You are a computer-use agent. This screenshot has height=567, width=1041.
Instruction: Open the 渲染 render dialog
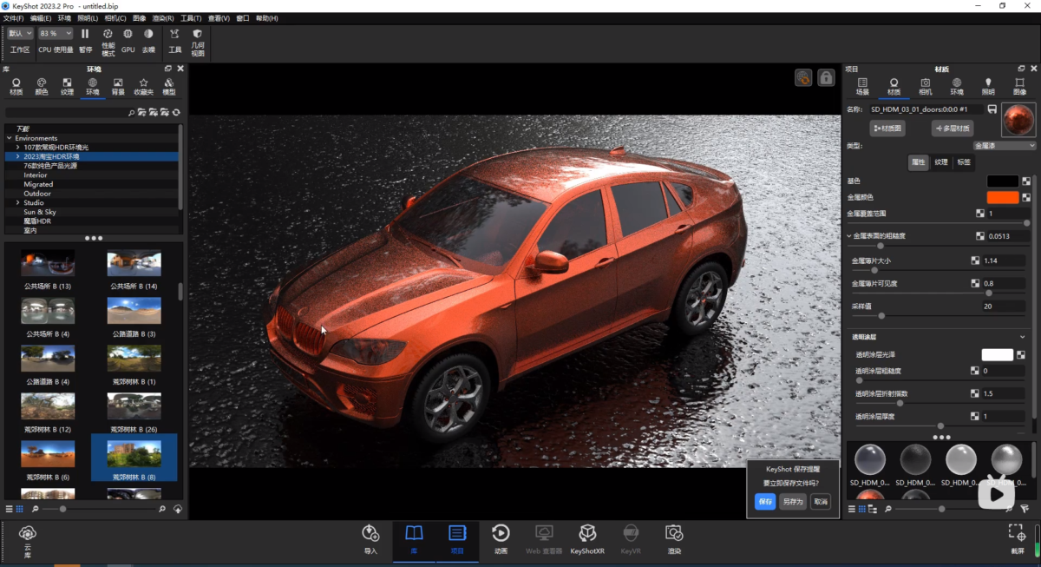click(x=675, y=538)
